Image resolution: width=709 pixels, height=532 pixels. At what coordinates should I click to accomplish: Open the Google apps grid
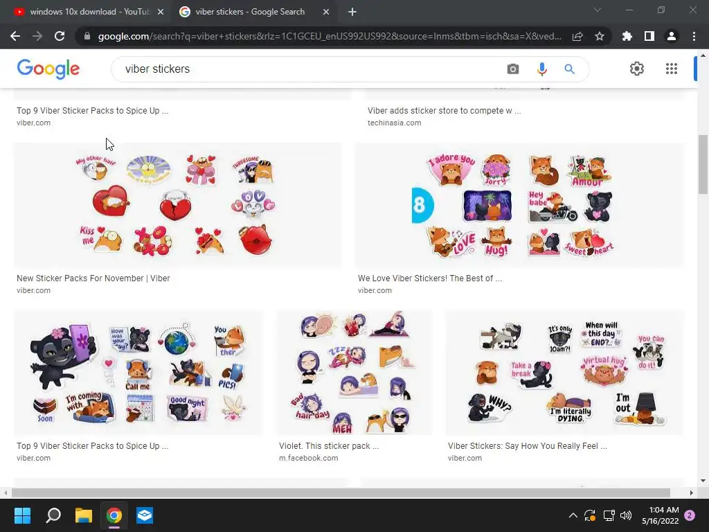(672, 69)
